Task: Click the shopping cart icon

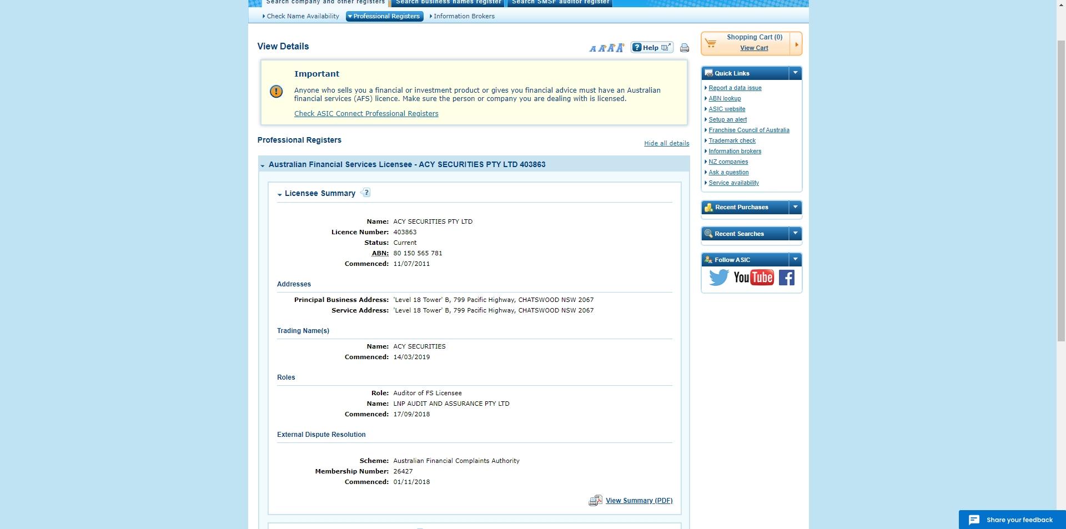Action: coord(711,43)
